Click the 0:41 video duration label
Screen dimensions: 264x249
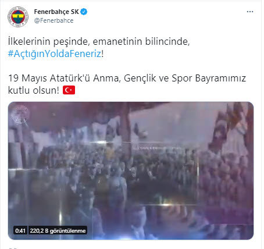coord(20,230)
